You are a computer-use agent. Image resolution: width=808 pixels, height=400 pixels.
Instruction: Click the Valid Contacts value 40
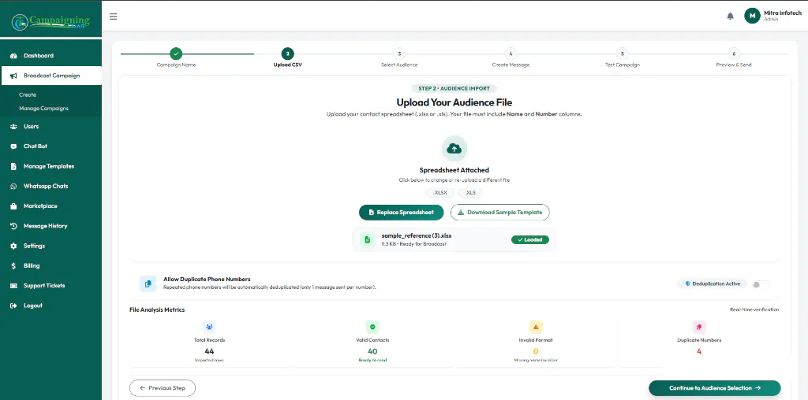[372, 352]
